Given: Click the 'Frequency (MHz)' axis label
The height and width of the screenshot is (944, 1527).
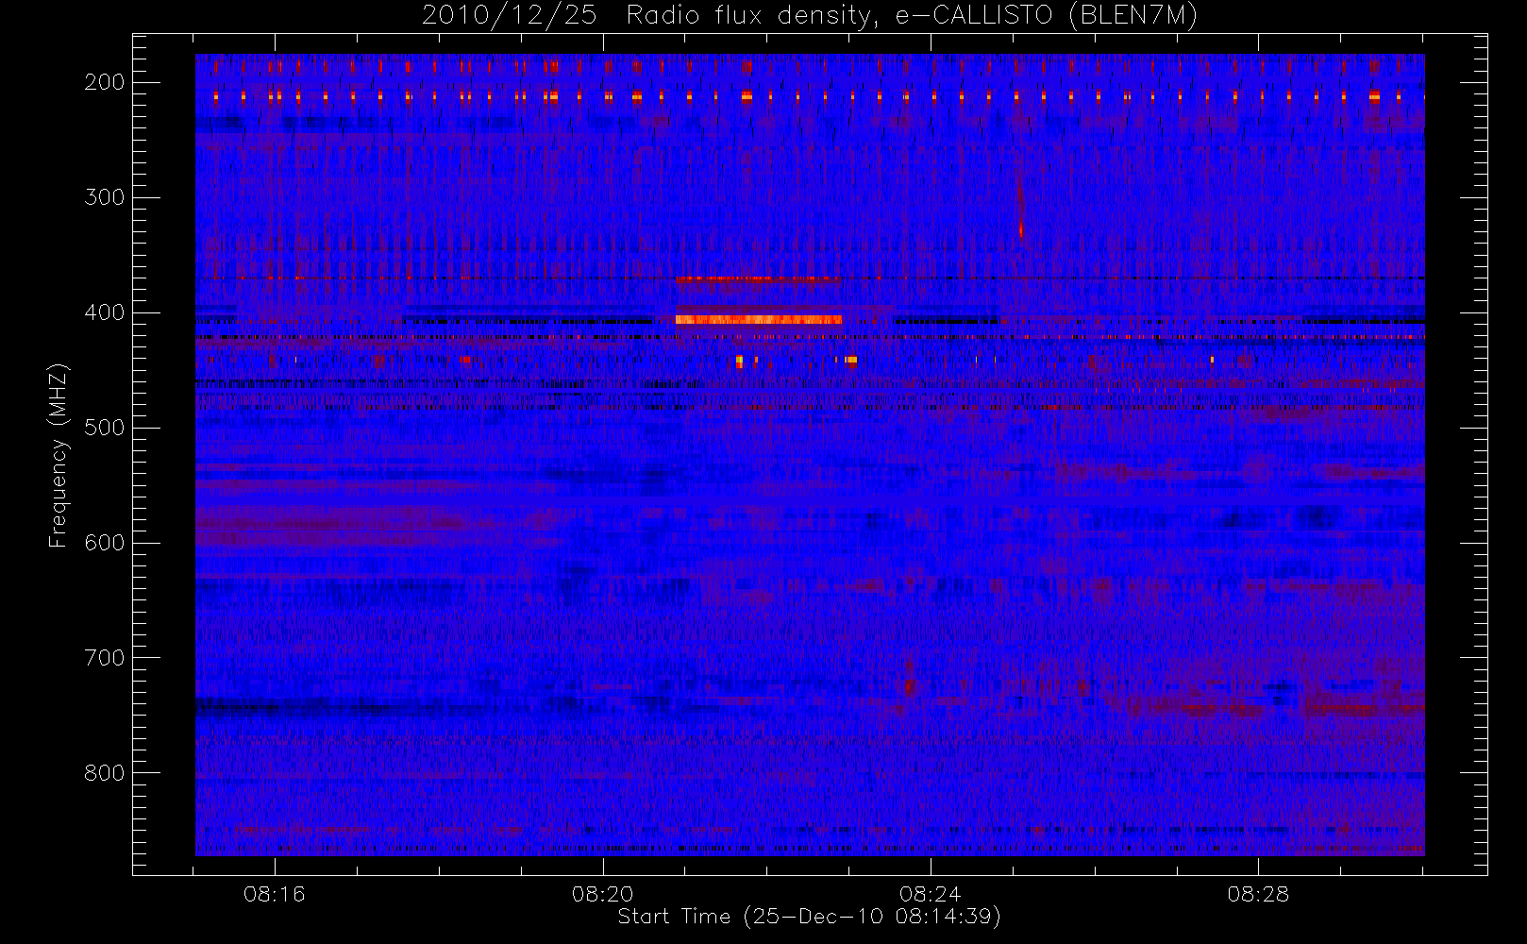Looking at the screenshot, I should (x=59, y=456).
